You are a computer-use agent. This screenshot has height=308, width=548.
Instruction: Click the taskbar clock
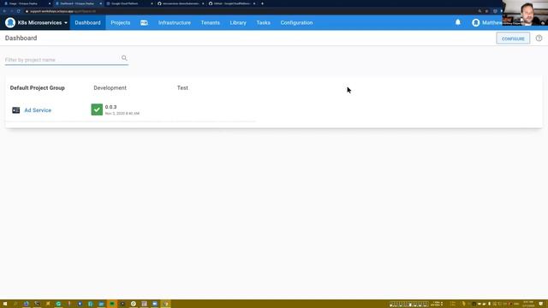tap(527, 304)
